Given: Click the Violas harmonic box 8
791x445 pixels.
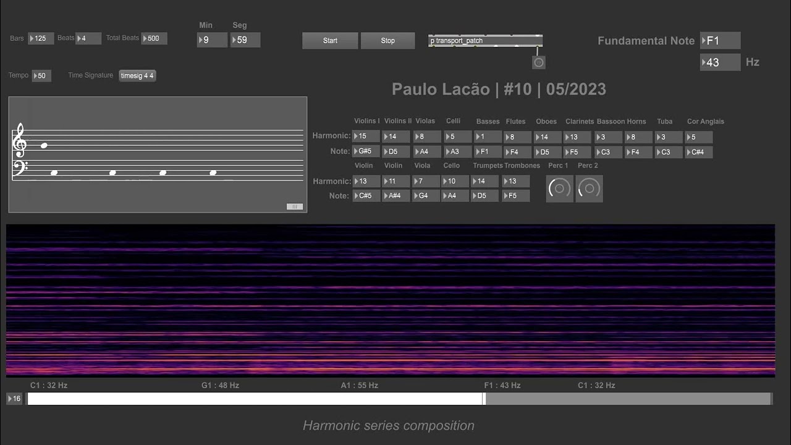Looking at the screenshot, I should [x=427, y=137].
